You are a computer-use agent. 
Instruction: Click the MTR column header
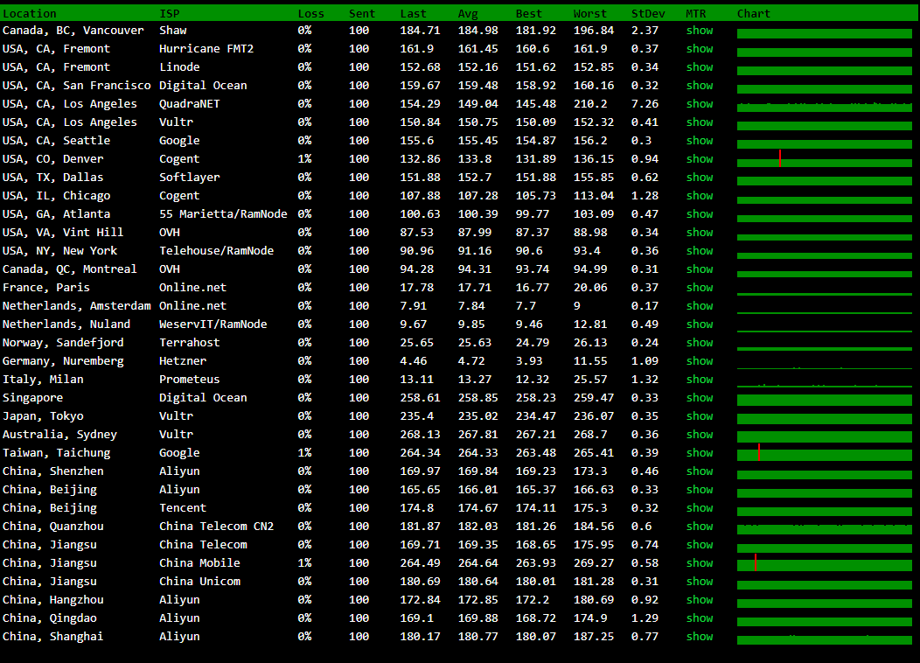click(696, 13)
